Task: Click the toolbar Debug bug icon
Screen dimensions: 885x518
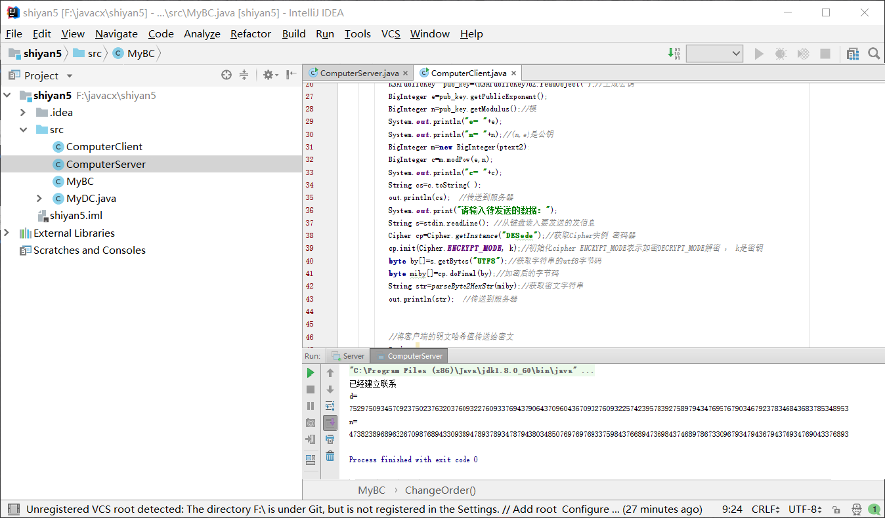Action: [x=781, y=54]
